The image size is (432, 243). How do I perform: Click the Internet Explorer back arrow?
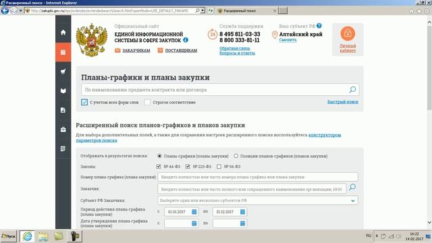click(5, 11)
